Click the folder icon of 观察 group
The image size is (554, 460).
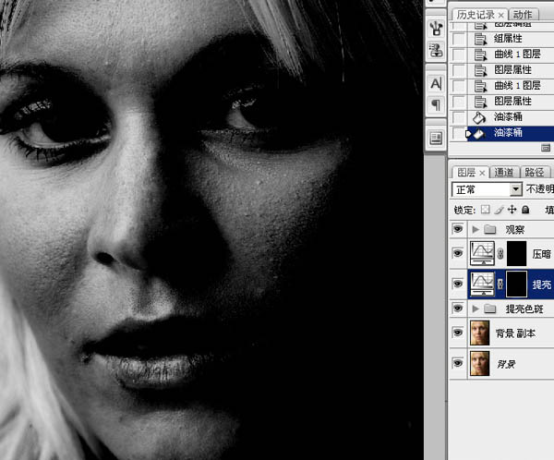tap(490, 229)
